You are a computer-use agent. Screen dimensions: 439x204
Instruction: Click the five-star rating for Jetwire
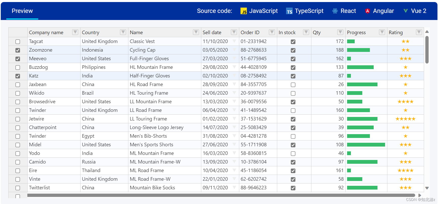(406, 119)
